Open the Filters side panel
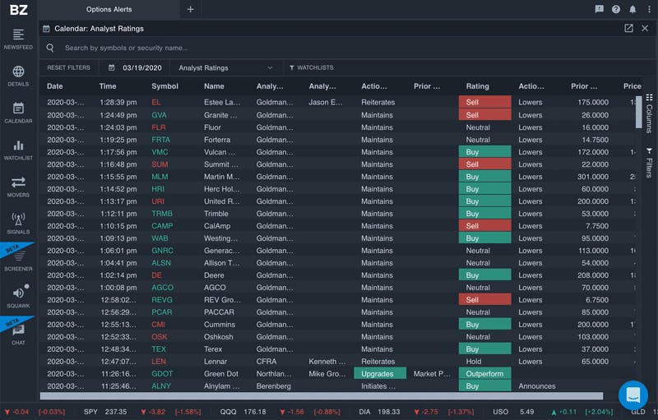The image size is (658, 420). tap(649, 162)
